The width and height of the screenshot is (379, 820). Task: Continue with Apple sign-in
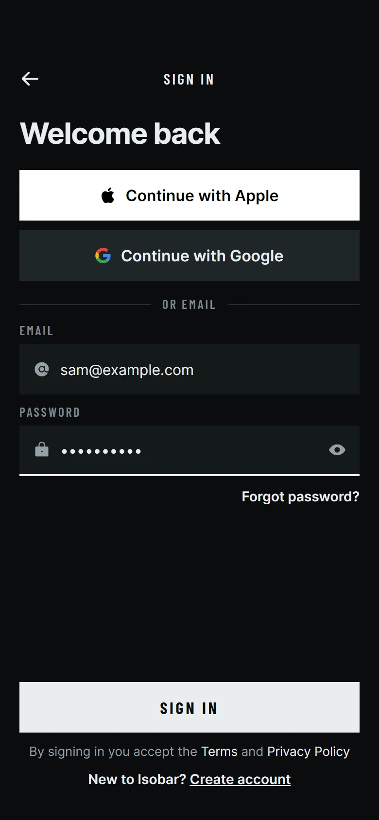pos(189,195)
